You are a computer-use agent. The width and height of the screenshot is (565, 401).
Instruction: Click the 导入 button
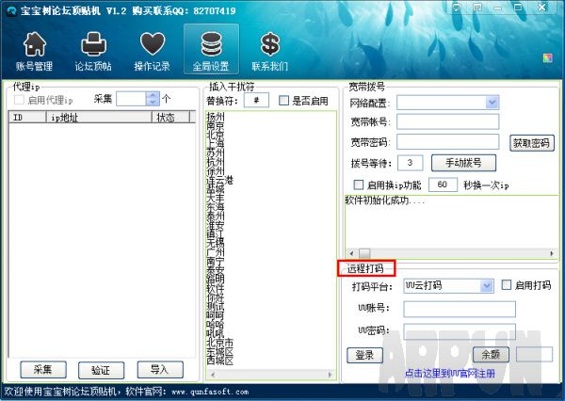160,370
